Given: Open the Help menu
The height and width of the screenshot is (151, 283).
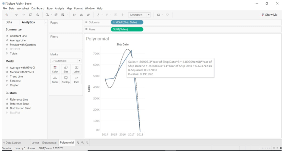Looking at the screenshot, I should pyautogui.click(x=99, y=8).
